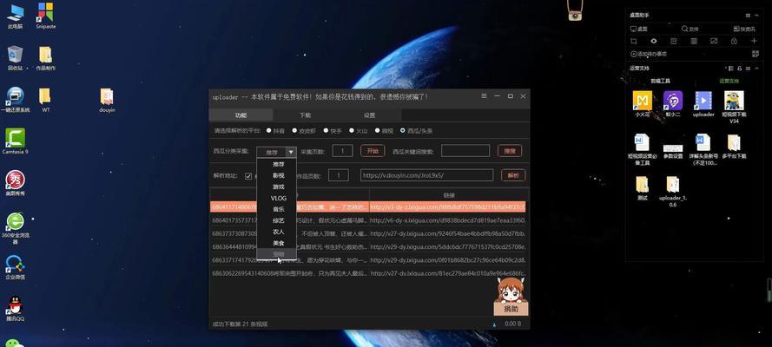772x347 pixels.
Task: Open 一键还原系统 desktop icon
Action: [16, 100]
